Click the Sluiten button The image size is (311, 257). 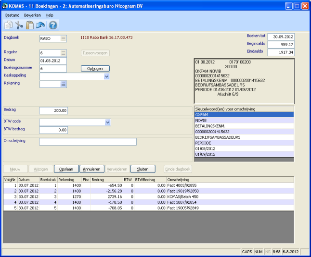pos(143,169)
